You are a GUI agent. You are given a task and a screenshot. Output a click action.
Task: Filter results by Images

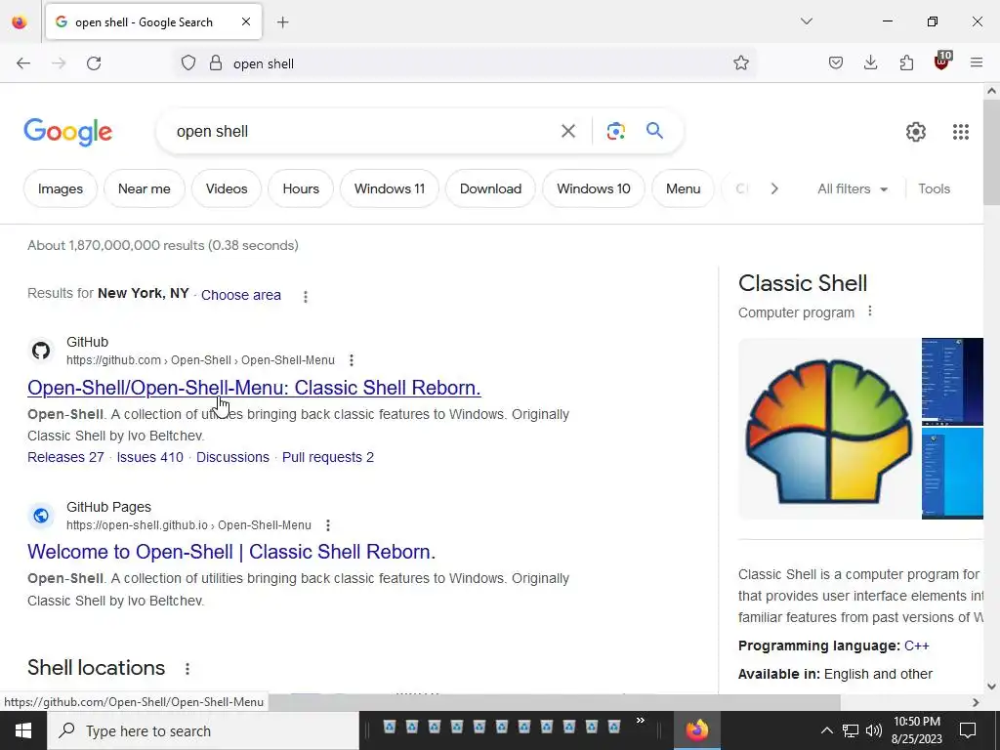(x=61, y=188)
